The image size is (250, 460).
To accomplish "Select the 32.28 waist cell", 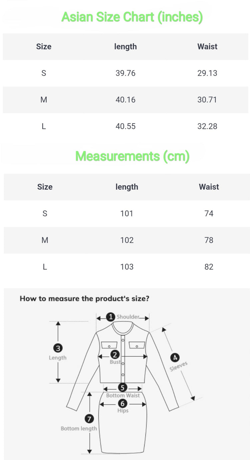I will [x=207, y=127].
